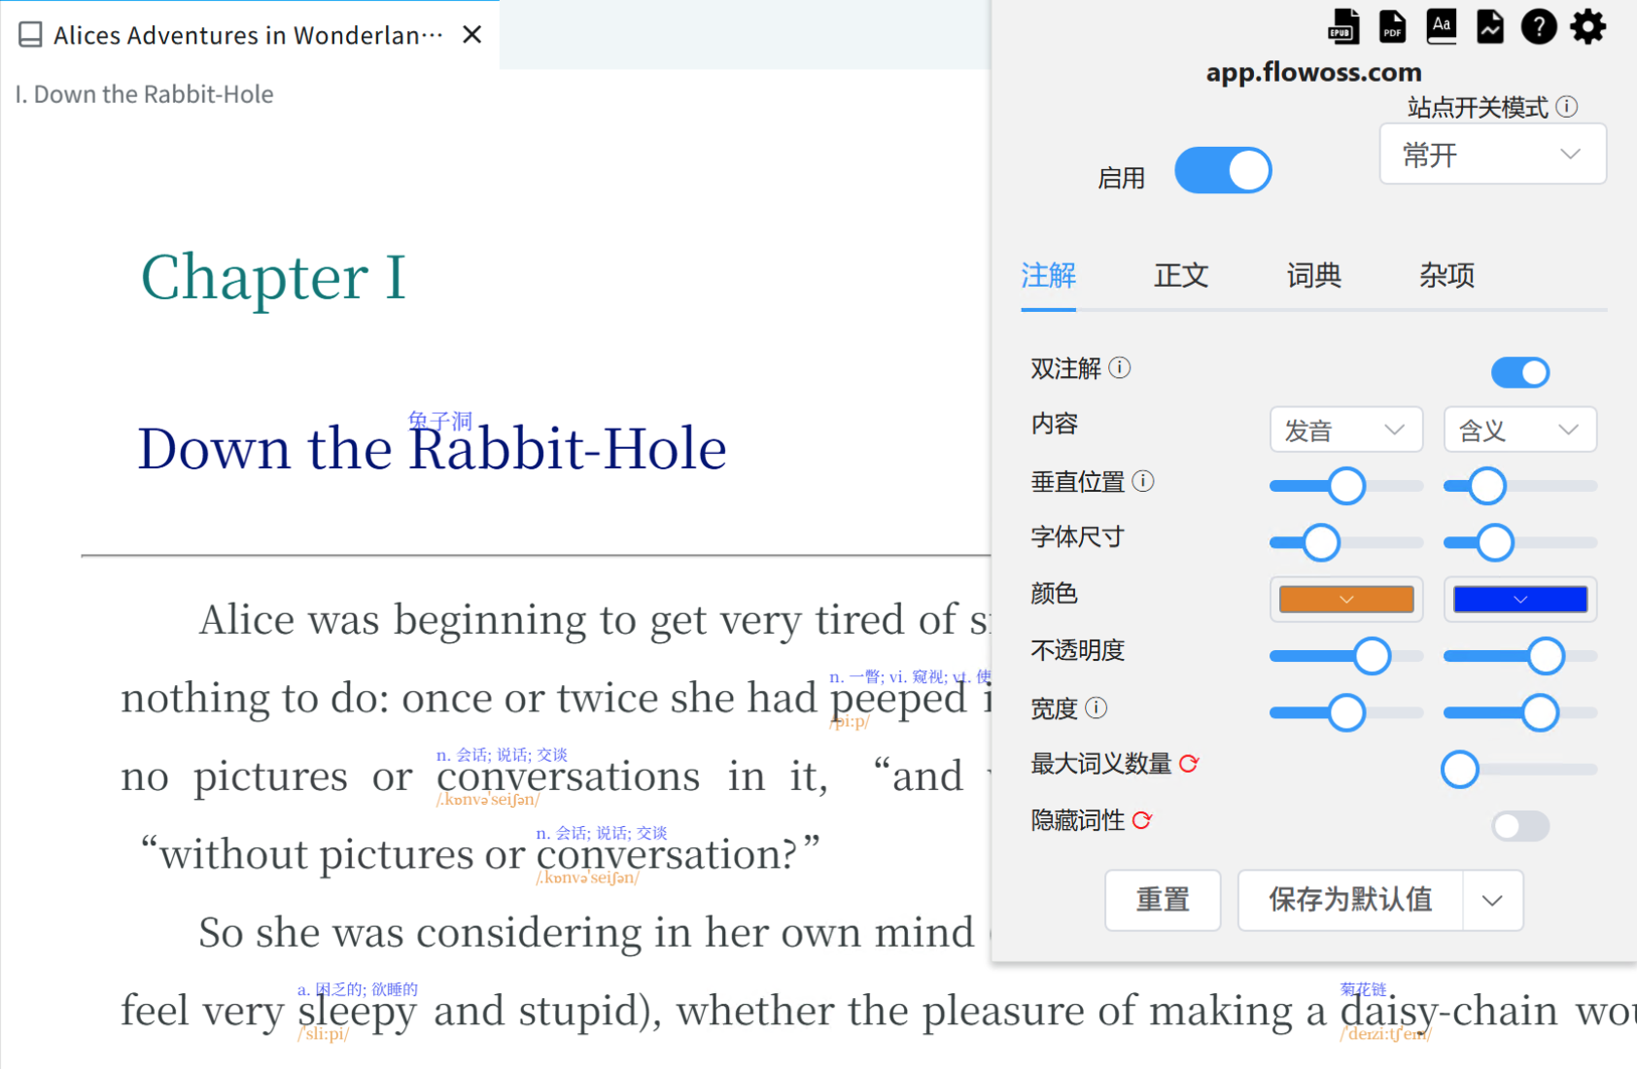The image size is (1637, 1069).
Task: Open the settings gear icon
Action: (x=1588, y=26)
